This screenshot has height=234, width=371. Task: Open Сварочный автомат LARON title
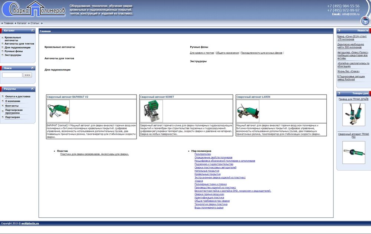pos(253,97)
